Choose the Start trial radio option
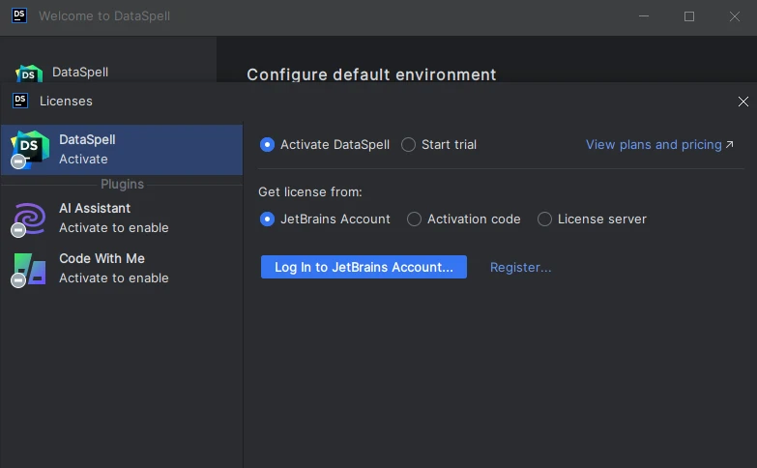This screenshot has height=468, width=757. (409, 145)
